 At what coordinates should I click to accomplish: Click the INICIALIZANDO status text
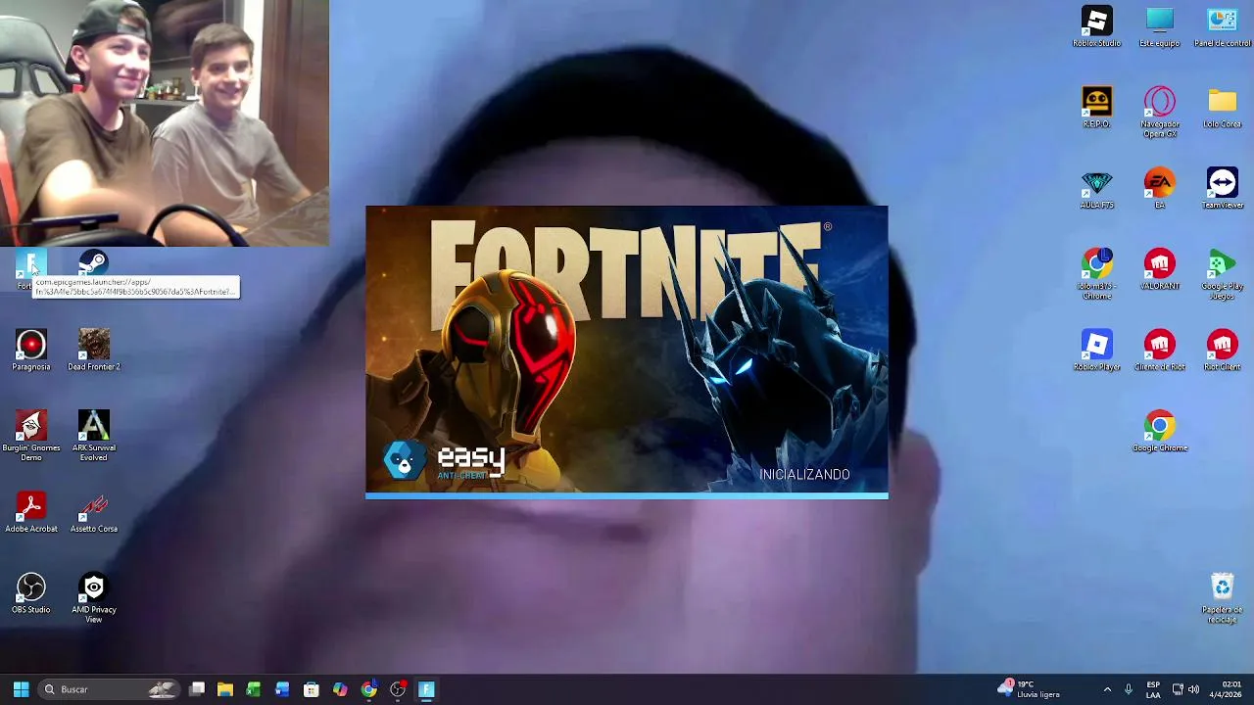coord(804,474)
